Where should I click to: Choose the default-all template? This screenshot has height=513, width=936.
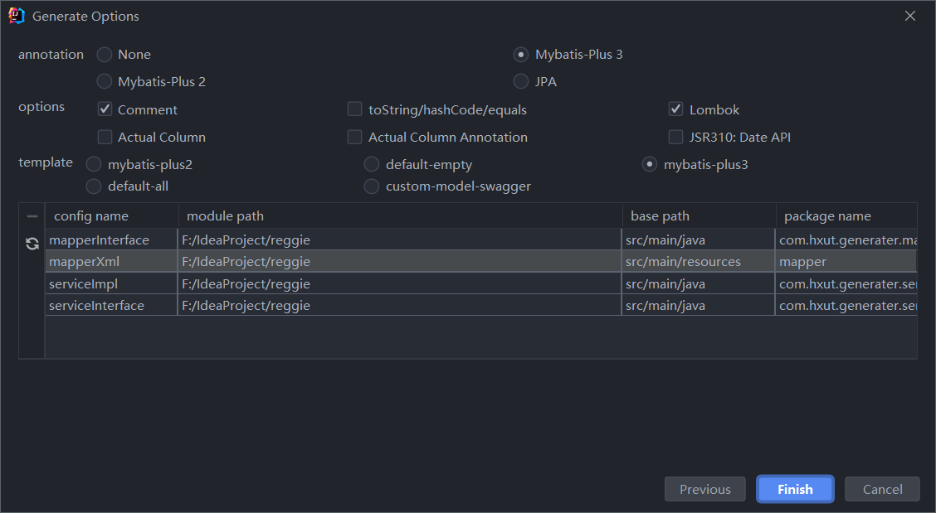94,186
